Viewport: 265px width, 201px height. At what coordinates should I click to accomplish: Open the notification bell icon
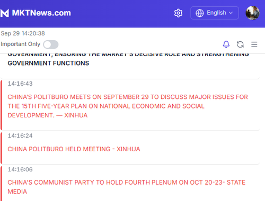click(226, 44)
